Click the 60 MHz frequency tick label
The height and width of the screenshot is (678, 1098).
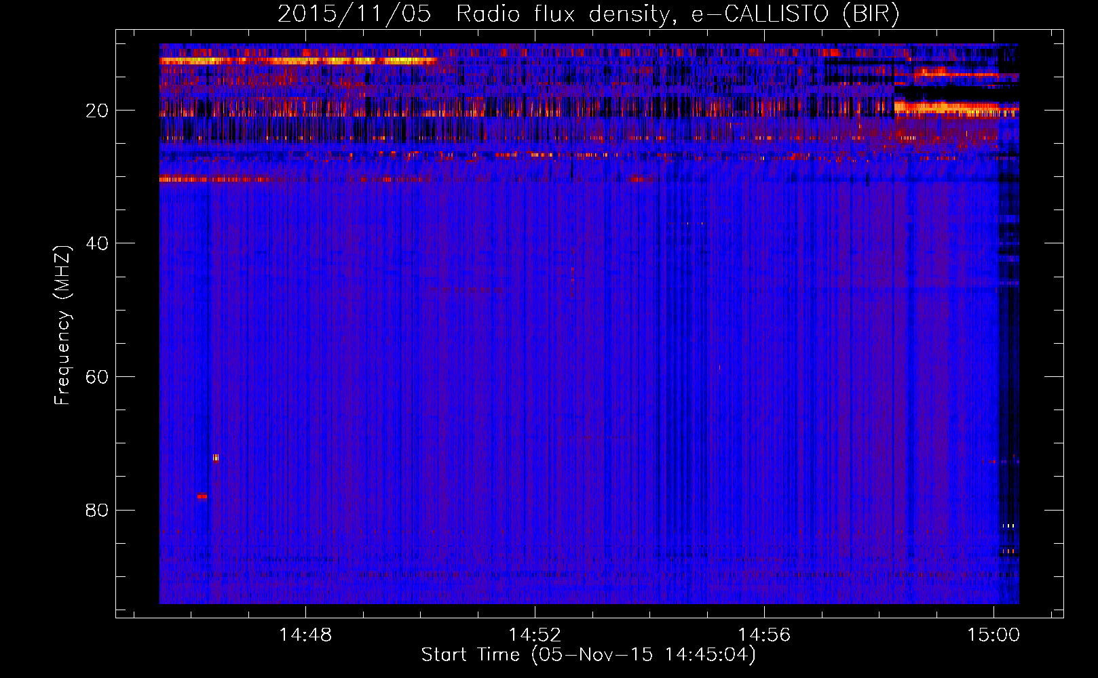pos(97,377)
